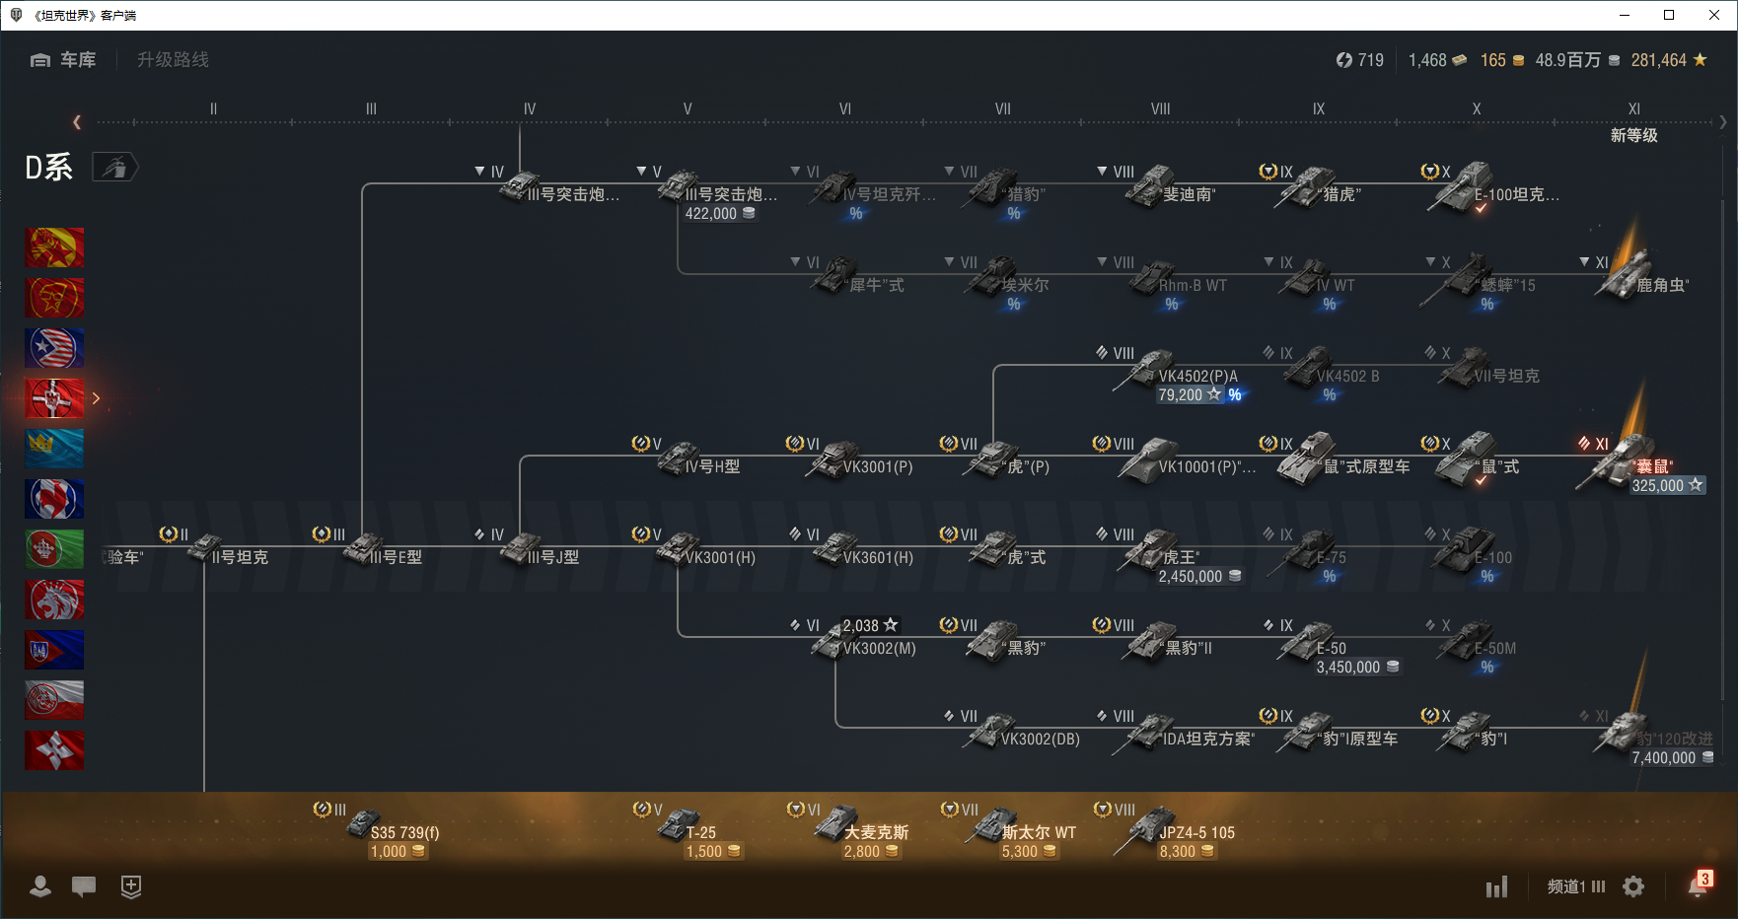This screenshot has width=1738, height=919.
Task: Select the red flag with circled star emblem
Action: tap(54, 298)
